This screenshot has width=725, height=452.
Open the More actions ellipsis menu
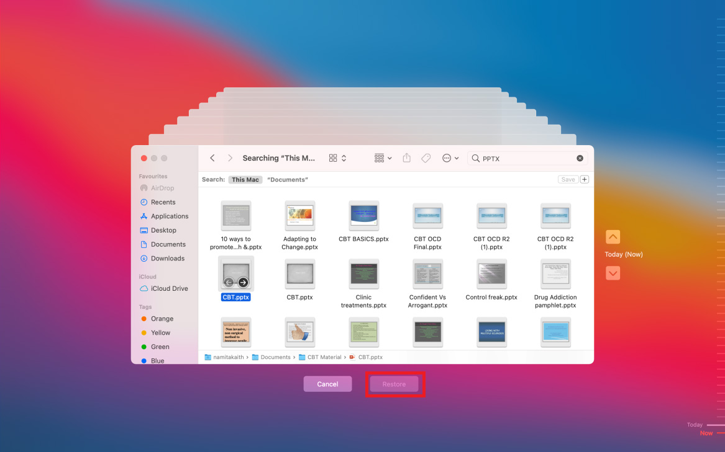(449, 157)
